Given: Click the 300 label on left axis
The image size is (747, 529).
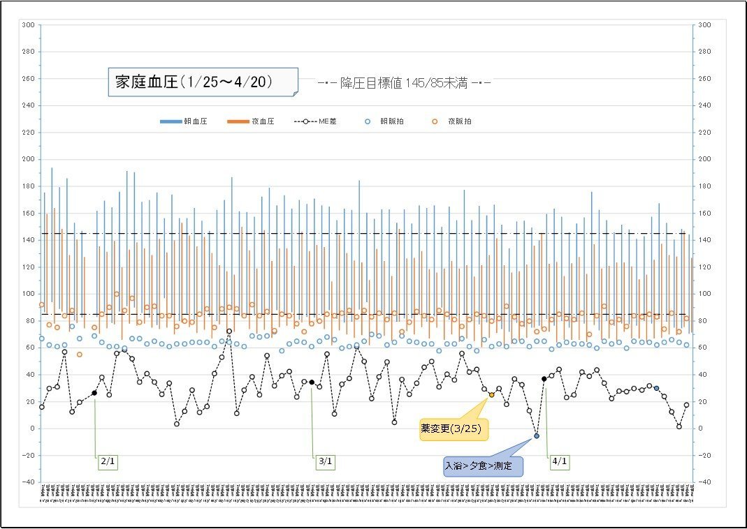Looking at the screenshot, I should click(29, 24).
